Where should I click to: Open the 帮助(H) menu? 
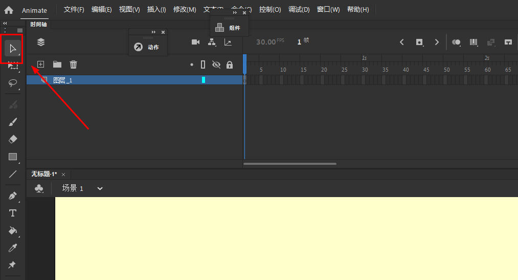tap(358, 10)
